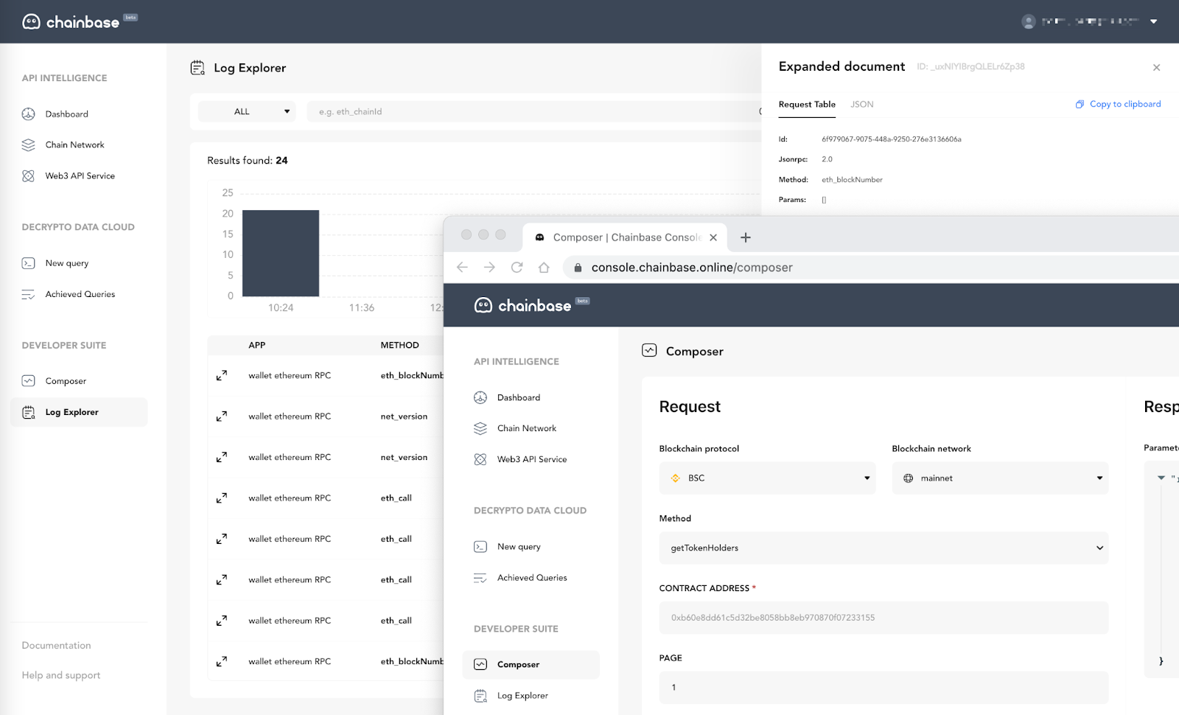1179x715 pixels.
Task: Click the chainbase logo in the front window
Action: tap(531, 305)
